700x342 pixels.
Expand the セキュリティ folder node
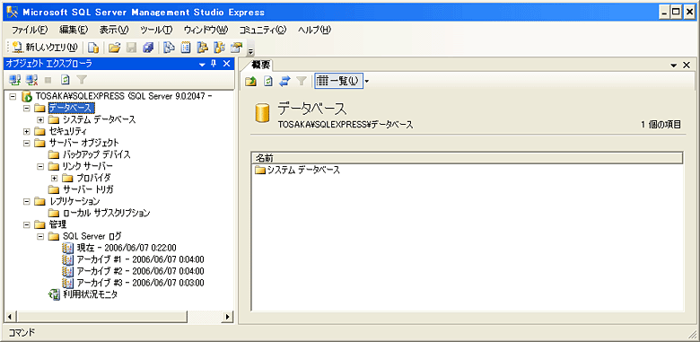click(26, 132)
